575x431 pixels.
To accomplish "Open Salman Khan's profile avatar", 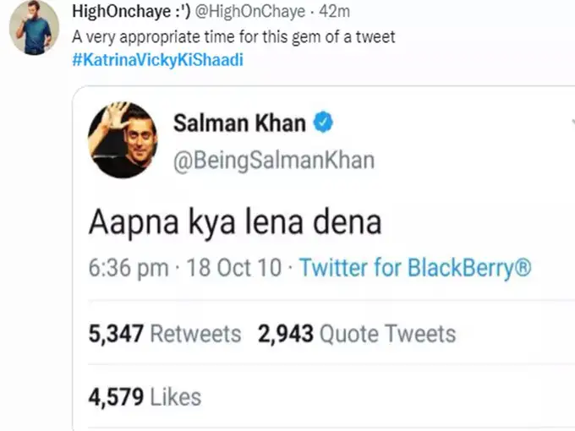I will (123, 140).
